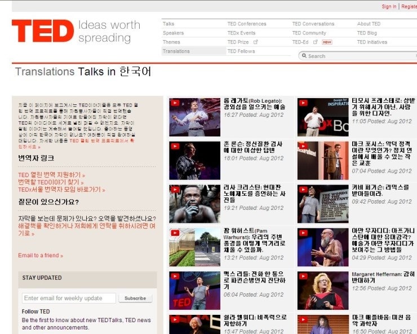Click the search magnifier icon
This screenshot has width=417, height=334.
[x=304, y=56]
